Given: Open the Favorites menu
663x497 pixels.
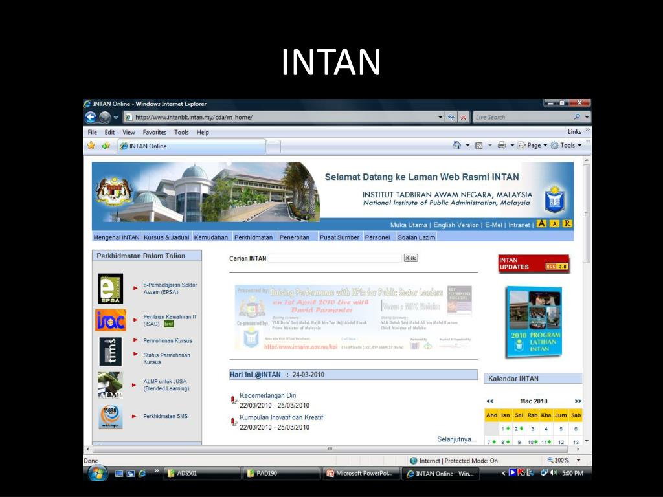Looking at the screenshot, I should [x=154, y=132].
